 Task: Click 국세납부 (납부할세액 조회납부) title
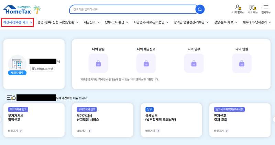pyautogui.click(x=161, y=118)
